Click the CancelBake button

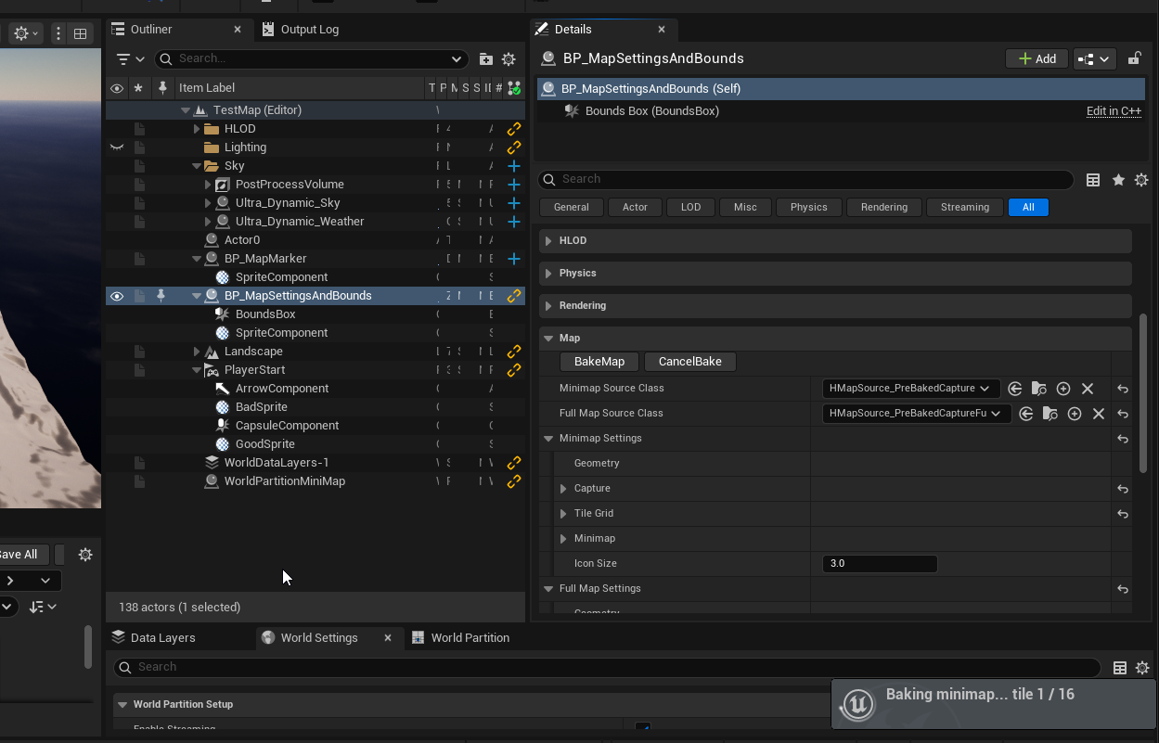pyautogui.click(x=689, y=362)
